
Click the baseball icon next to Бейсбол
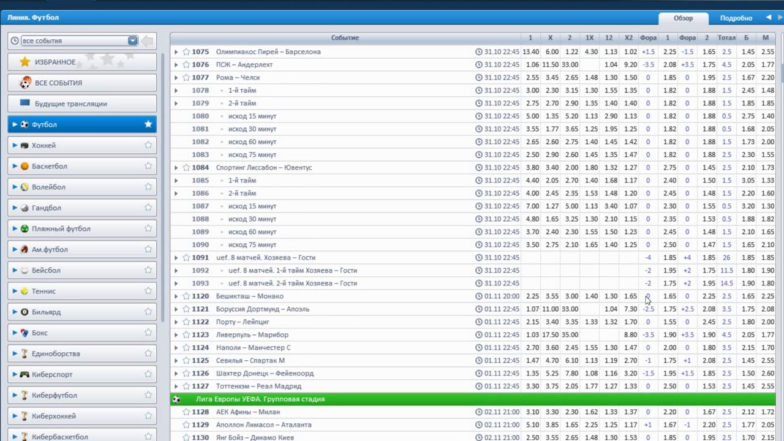tap(24, 270)
